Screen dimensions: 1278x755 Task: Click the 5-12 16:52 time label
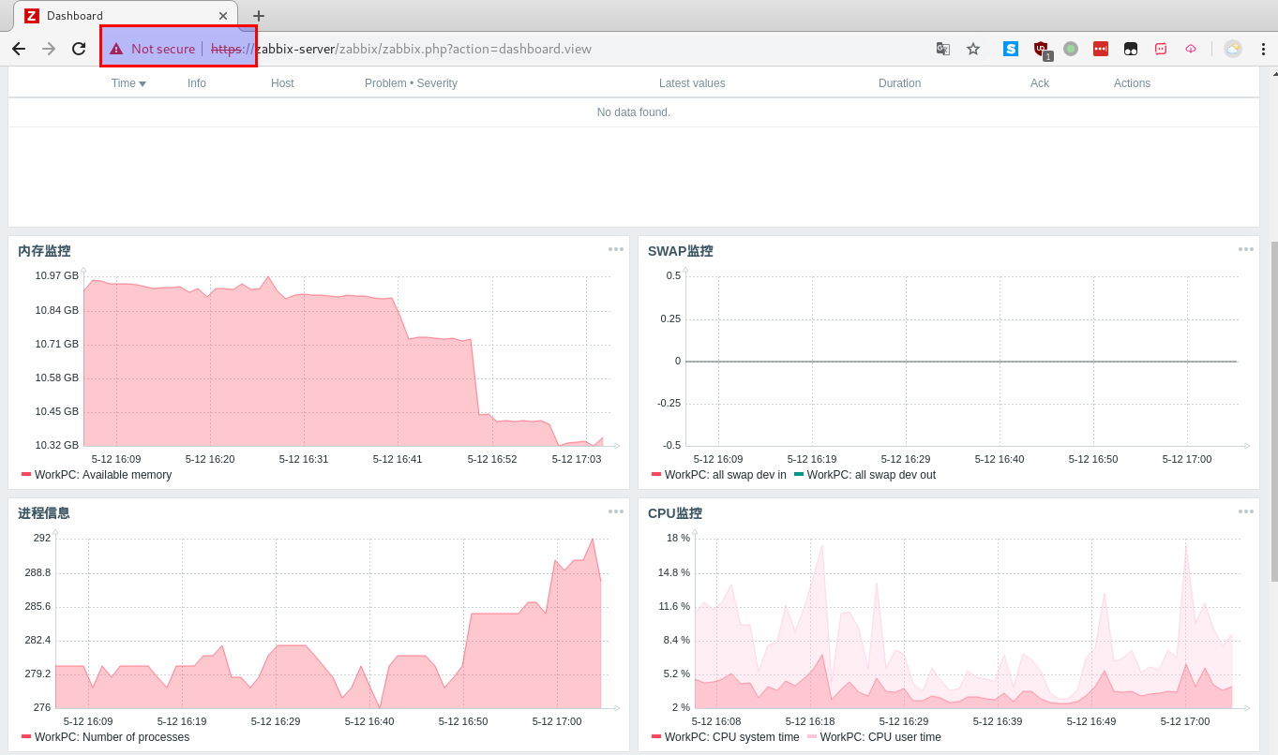pos(491,459)
